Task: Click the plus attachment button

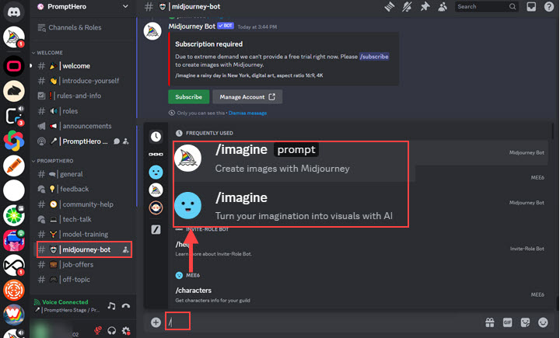Action: (x=156, y=322)
